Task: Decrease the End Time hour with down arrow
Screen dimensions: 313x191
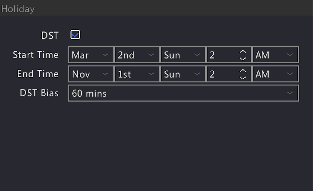Action: (x=243, y=78)
